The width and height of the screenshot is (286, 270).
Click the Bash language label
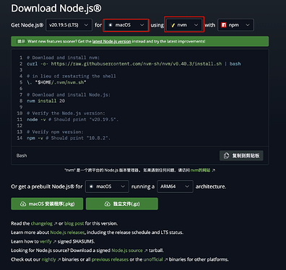point(22,156)
